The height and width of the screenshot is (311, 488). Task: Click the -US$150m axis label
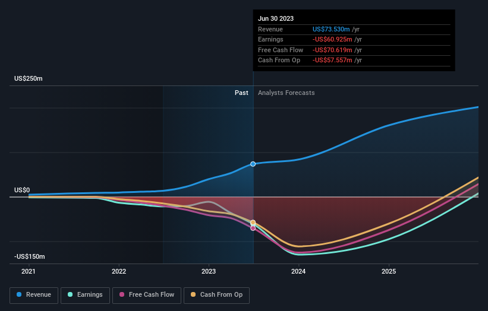[30, 256]
